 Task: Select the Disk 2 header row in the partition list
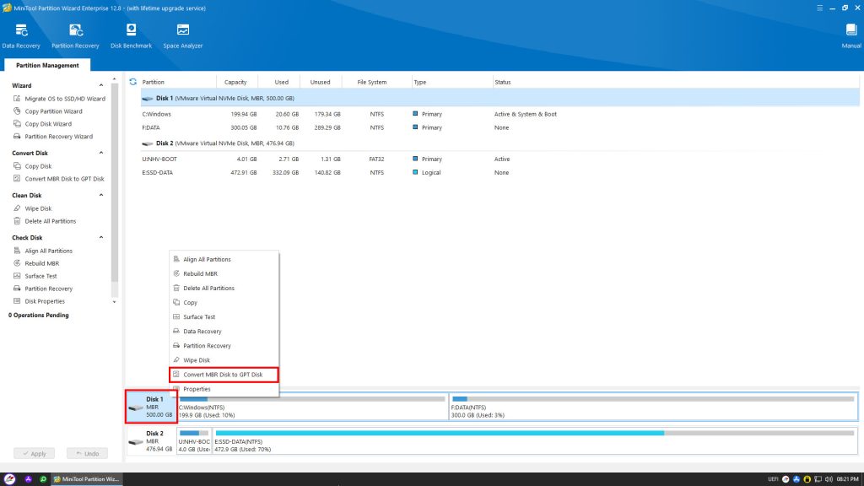click(x=499, y=143)
